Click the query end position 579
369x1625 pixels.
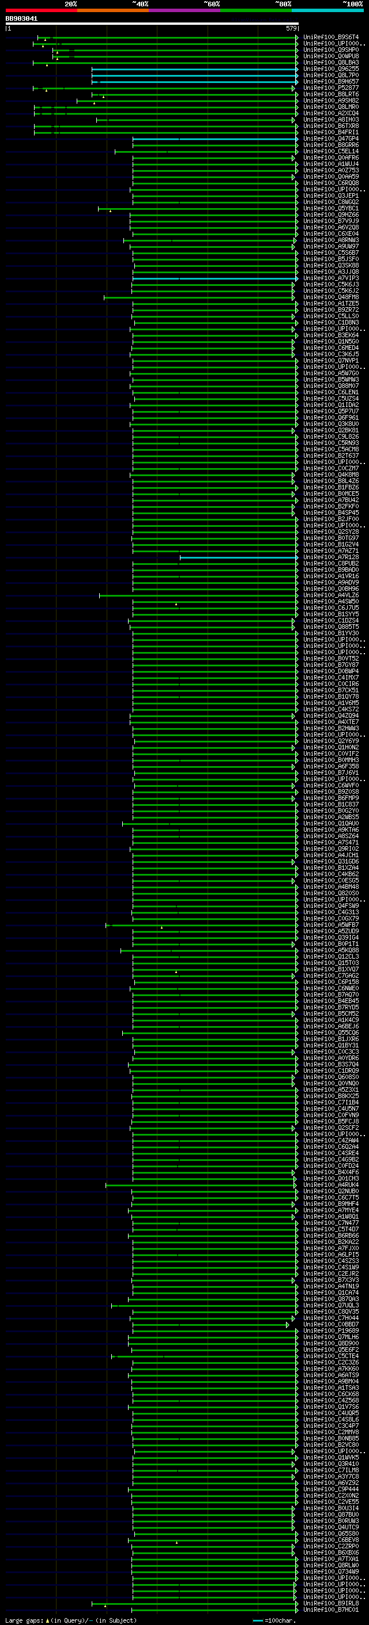tap(291, 28)
